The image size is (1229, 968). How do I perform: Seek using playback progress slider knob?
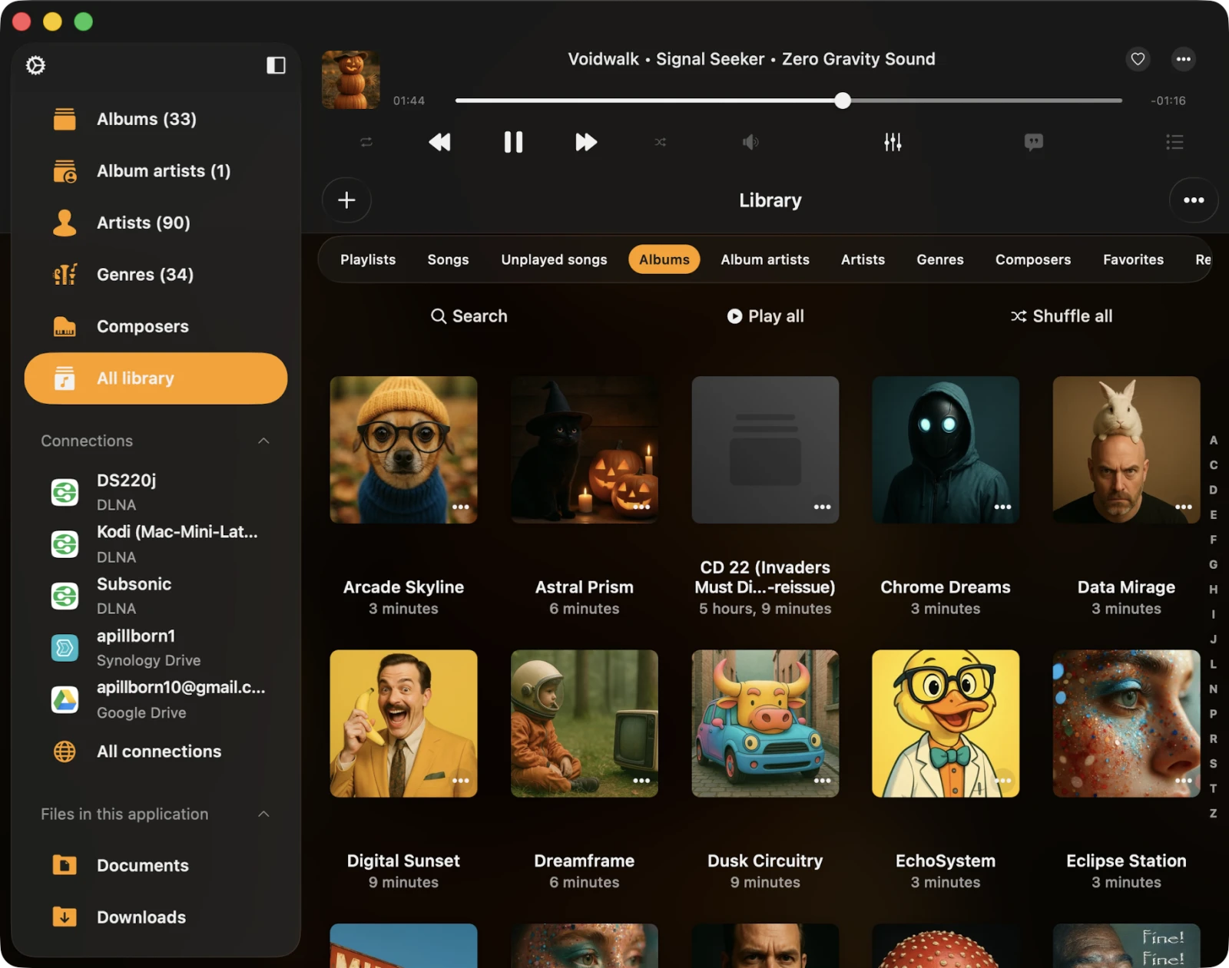843,101
